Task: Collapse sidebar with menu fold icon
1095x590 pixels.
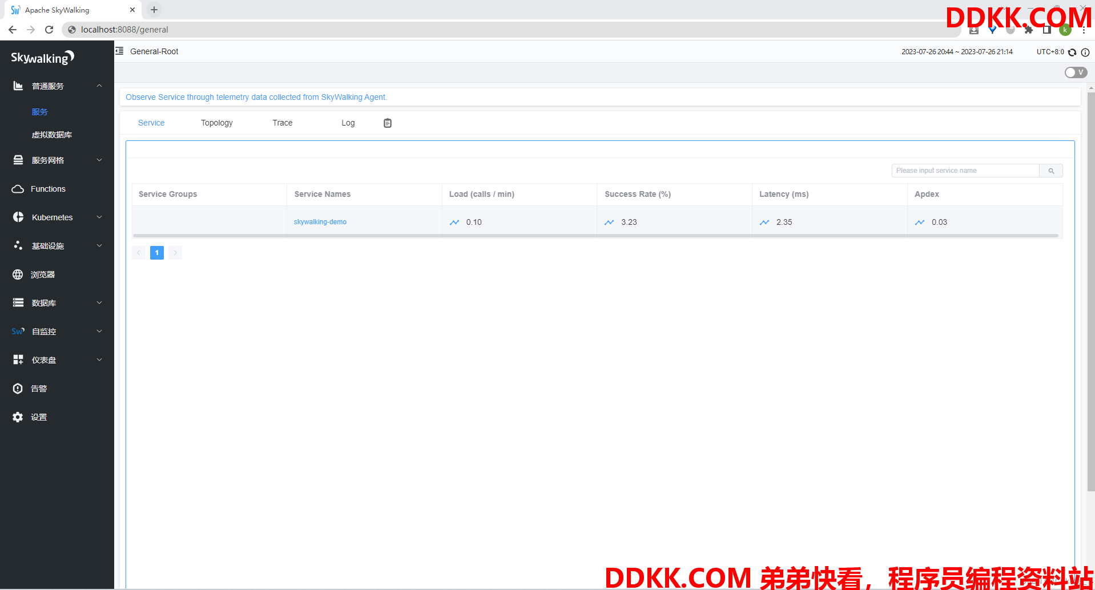Action: (119, 51)
